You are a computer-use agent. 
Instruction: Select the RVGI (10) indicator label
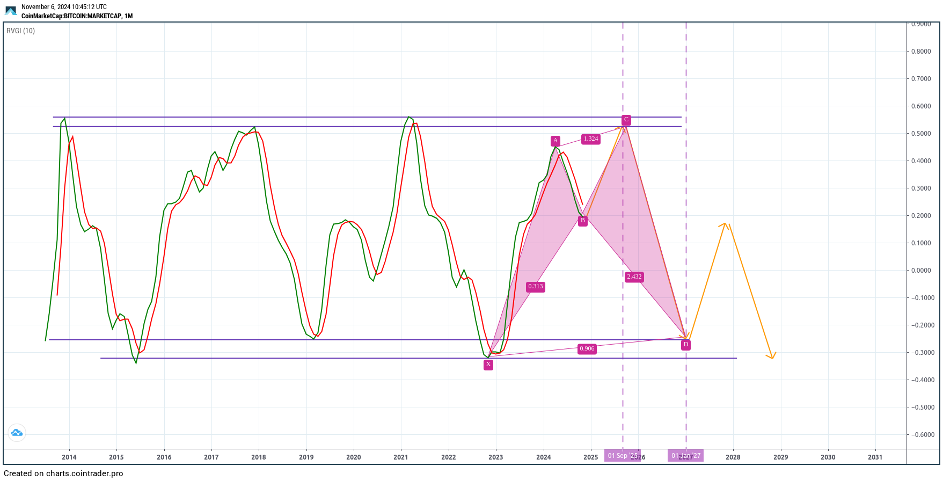[21, 31]
